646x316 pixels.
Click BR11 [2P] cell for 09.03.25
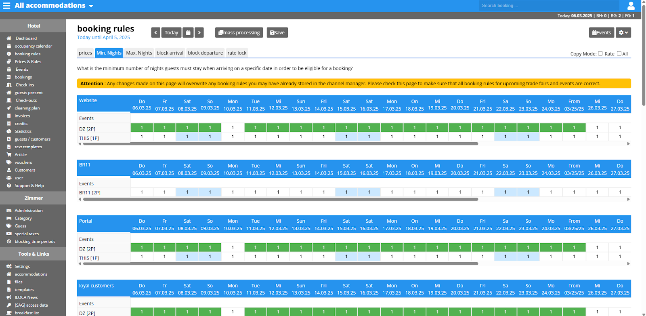point(210,192)
